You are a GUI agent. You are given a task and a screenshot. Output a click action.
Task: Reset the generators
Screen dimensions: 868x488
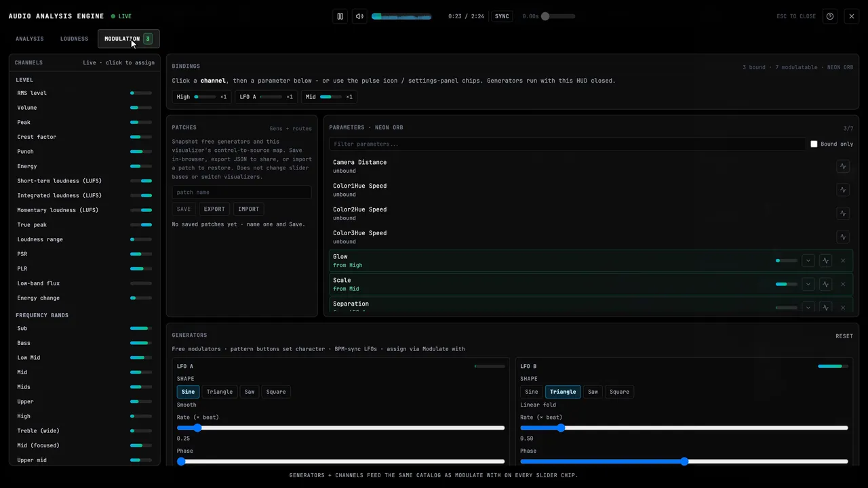pos(844,336)
